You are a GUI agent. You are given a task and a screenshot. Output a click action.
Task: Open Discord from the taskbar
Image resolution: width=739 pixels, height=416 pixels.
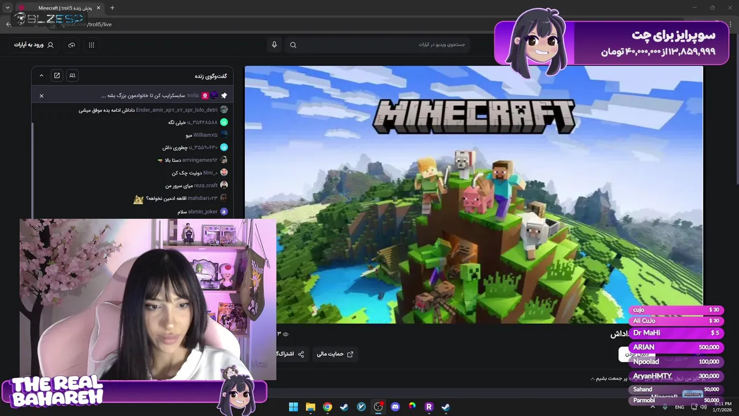395,407
